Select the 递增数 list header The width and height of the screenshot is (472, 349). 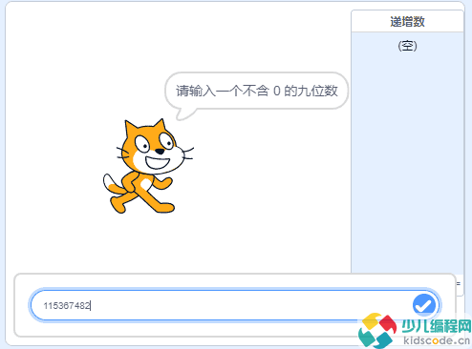point(407,21)
